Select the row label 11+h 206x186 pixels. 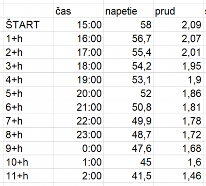tap(29, 176)
